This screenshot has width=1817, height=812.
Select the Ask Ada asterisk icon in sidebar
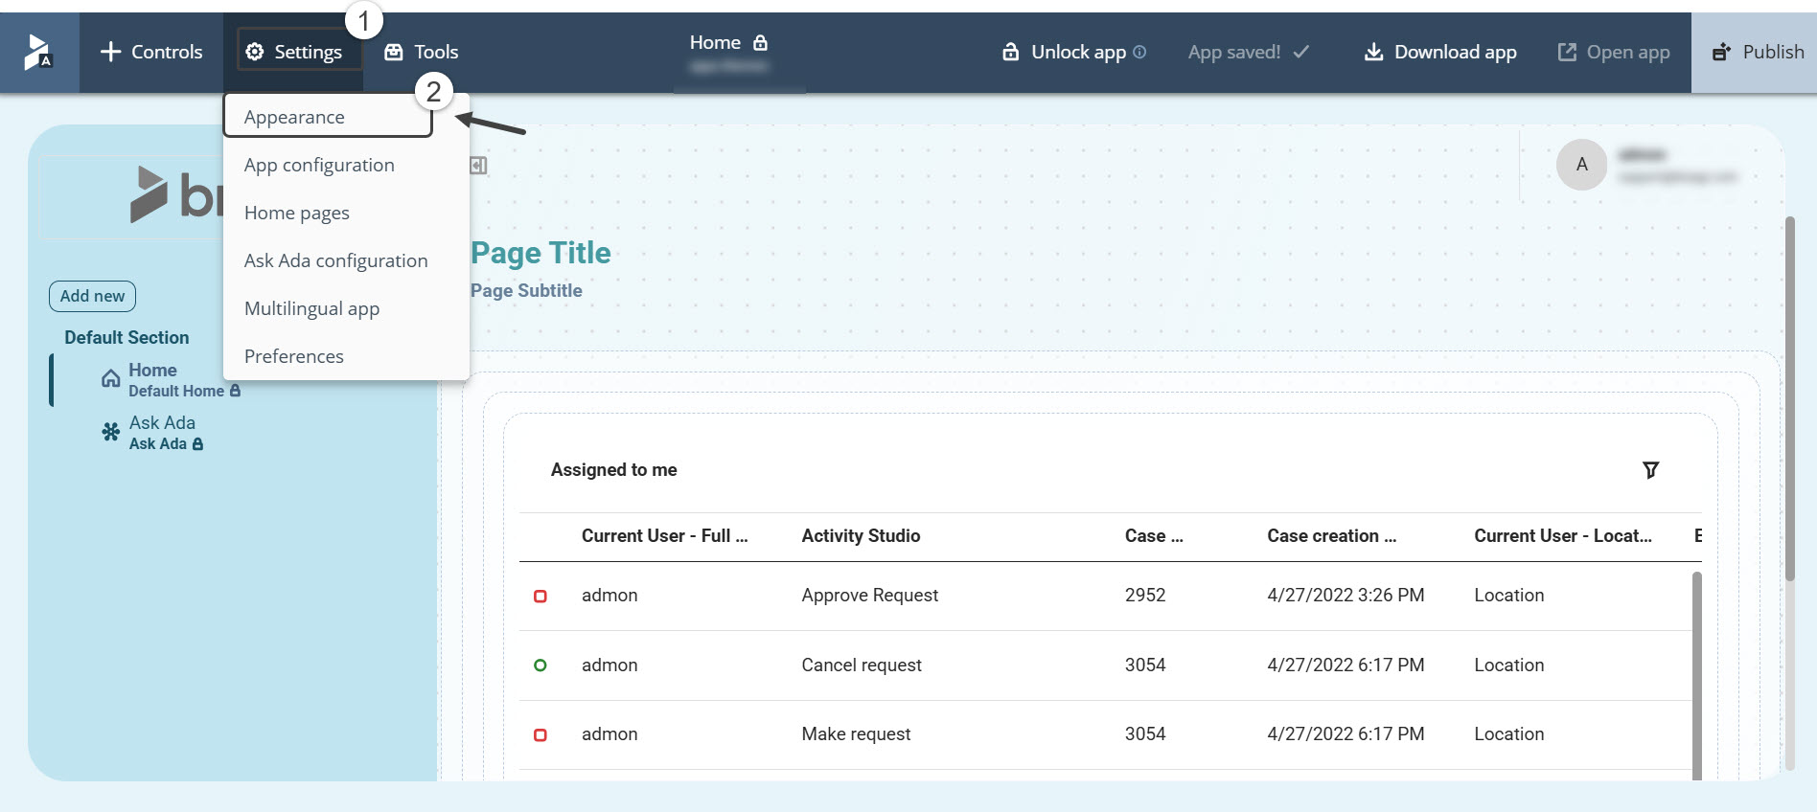pos(111,433)
